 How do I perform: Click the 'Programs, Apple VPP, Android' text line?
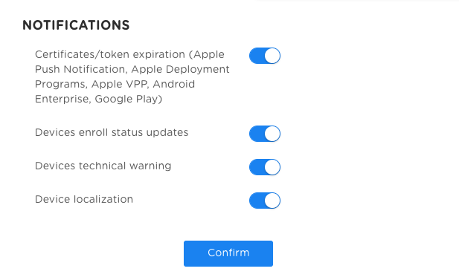pos(115,84)
